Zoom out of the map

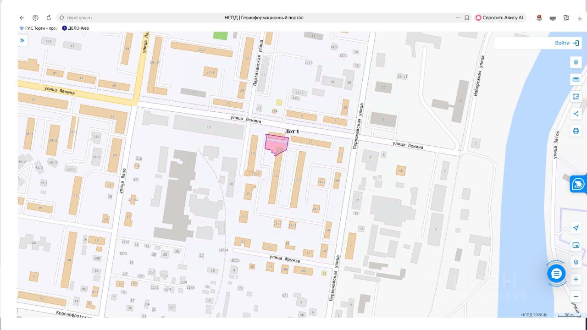576,296
